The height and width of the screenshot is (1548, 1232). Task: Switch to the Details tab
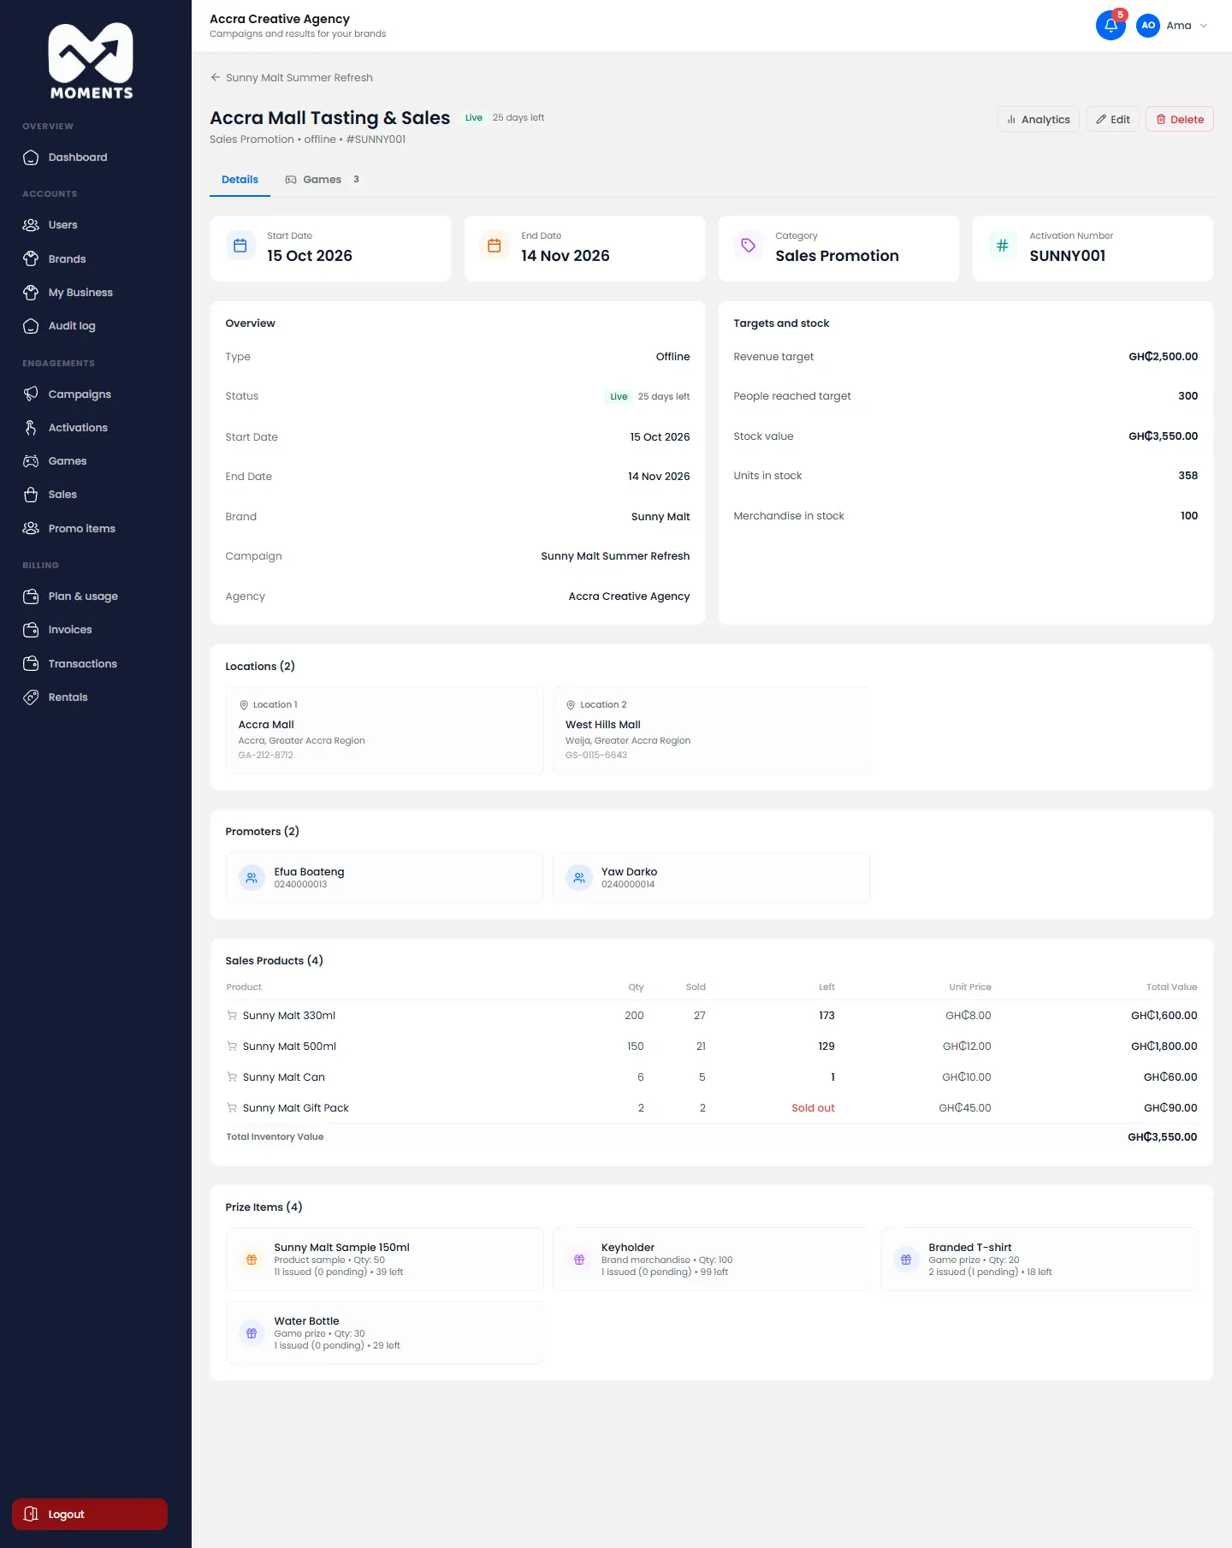[x=240, y=180]
